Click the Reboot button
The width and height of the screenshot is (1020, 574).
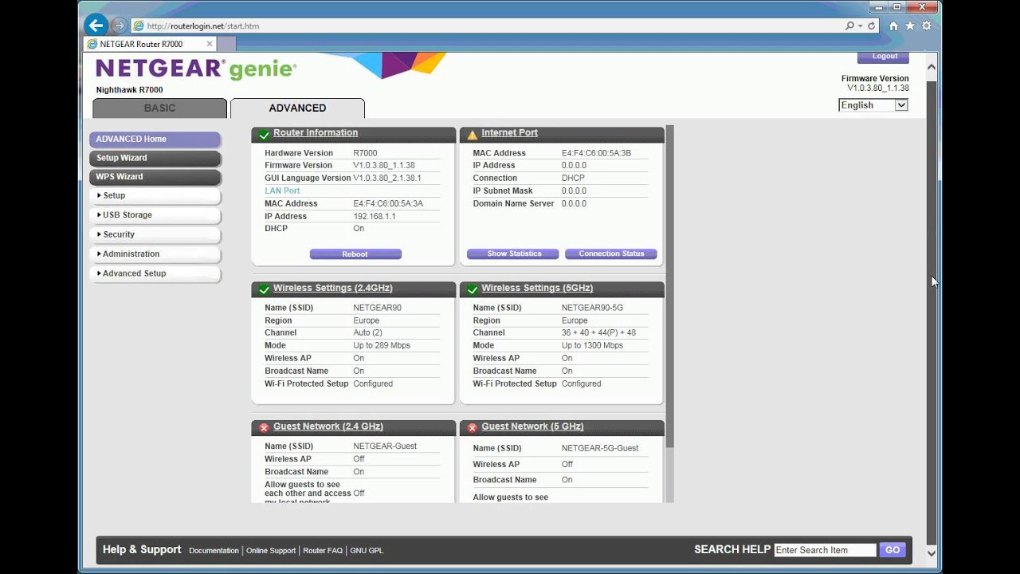click(x=355, y=254)
